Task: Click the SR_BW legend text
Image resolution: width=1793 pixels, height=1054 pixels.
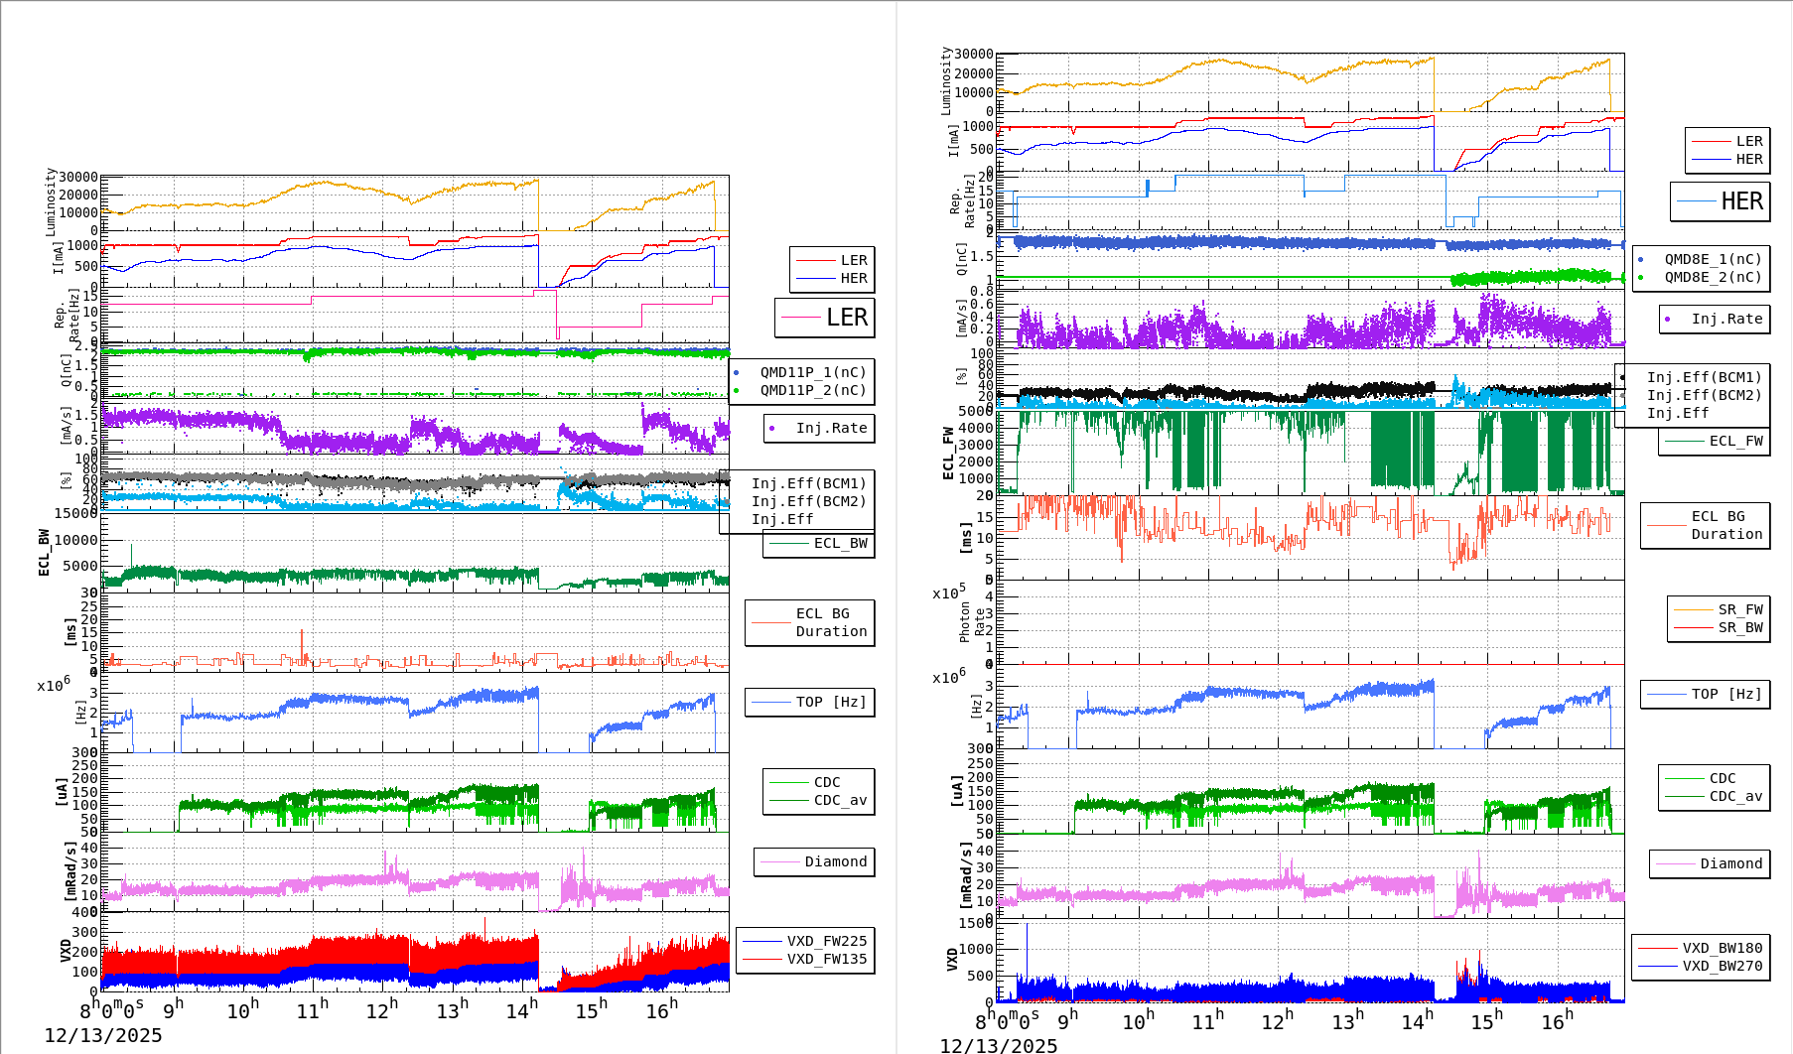Action: (1739, 627)
